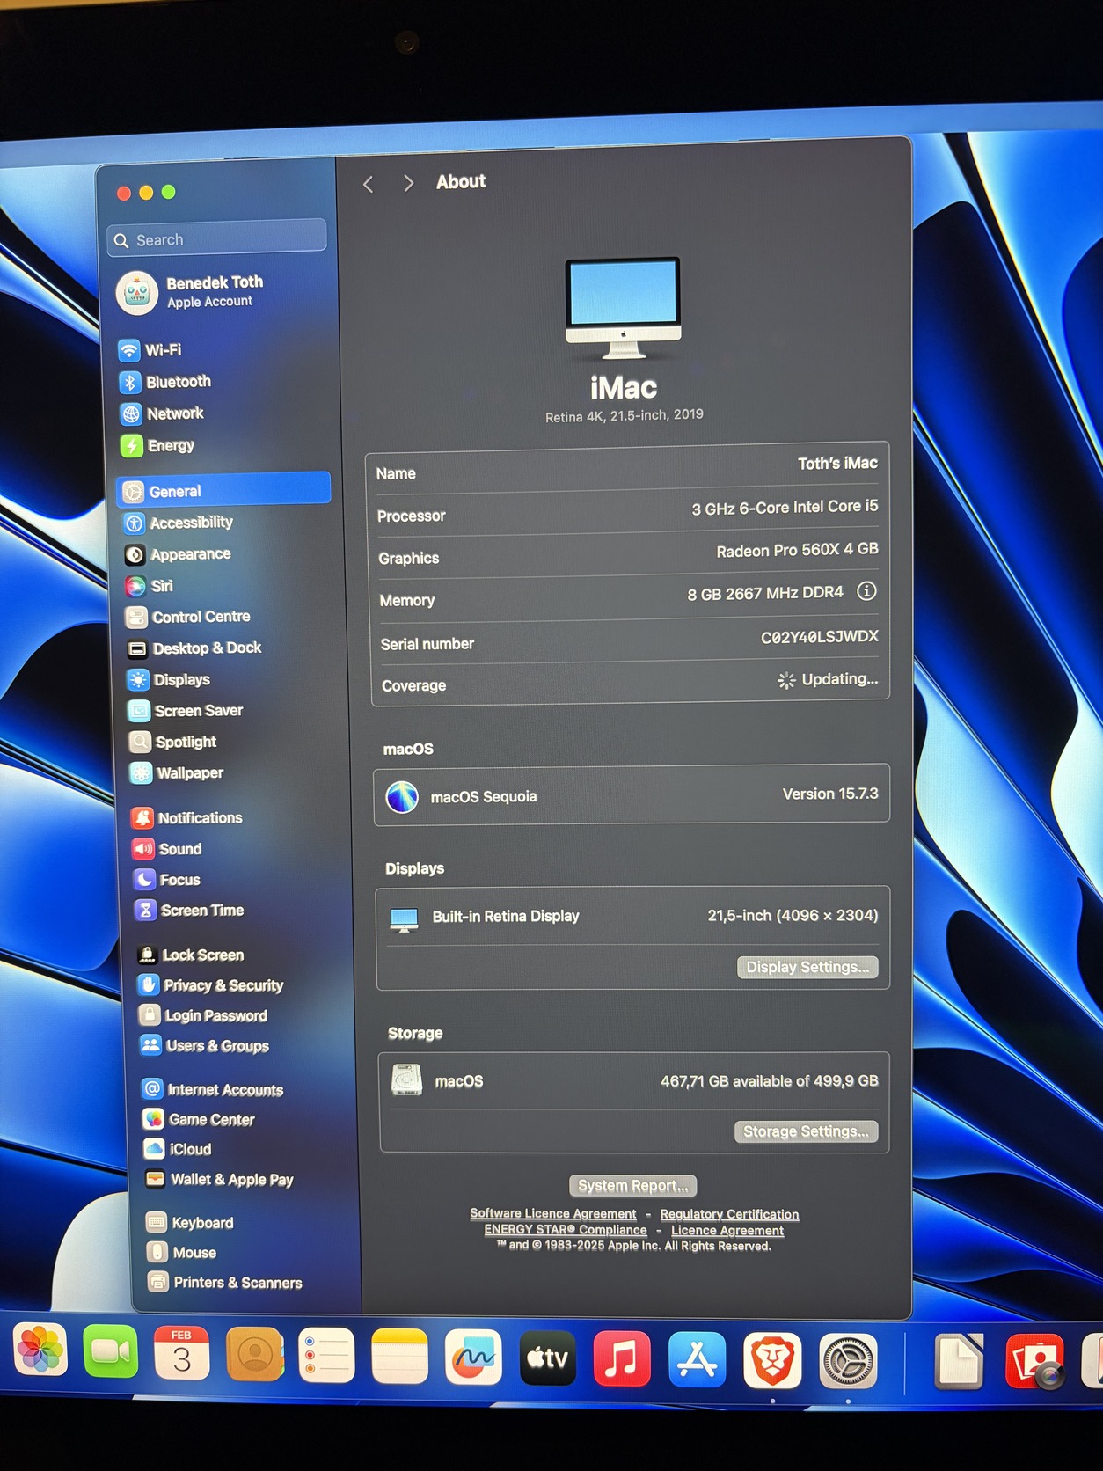Open Energy settings
This screenshot has width=1103, height=1471.
[157, 445]
